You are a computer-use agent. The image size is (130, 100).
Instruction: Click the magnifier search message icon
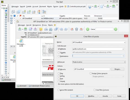[x=46, y=29]
